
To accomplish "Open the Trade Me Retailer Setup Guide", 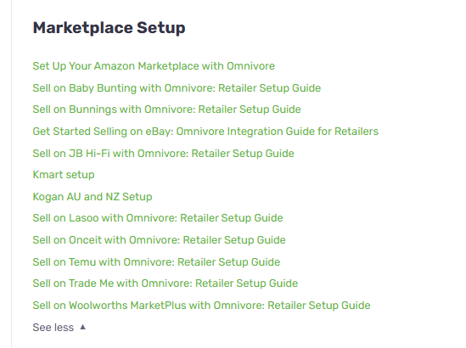I will (166, 283).
